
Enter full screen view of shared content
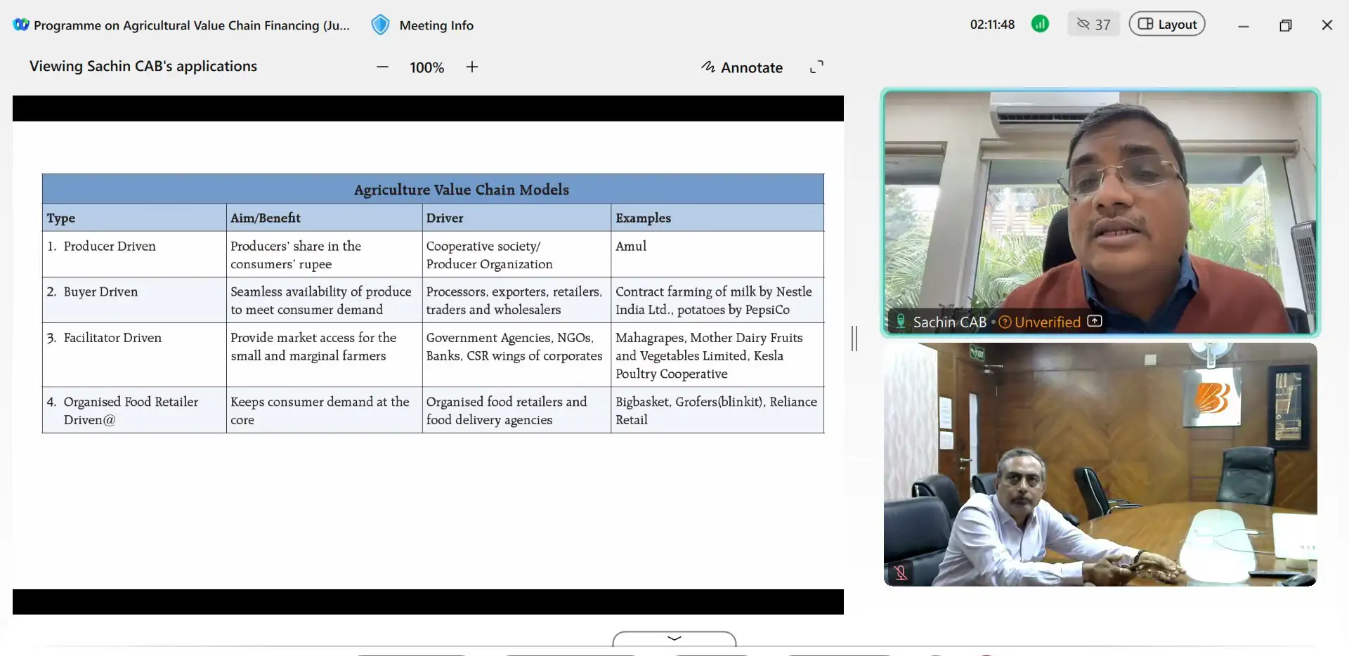click(x=816, y=67)
